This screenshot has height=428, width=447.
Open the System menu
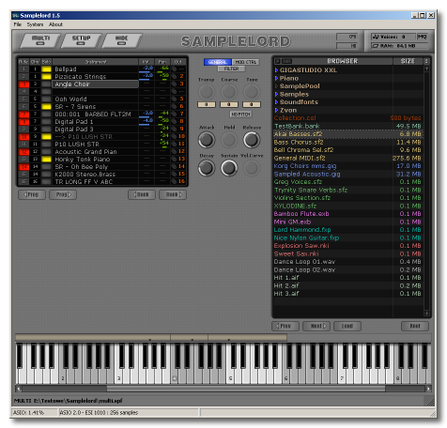[x=35, y=24]
